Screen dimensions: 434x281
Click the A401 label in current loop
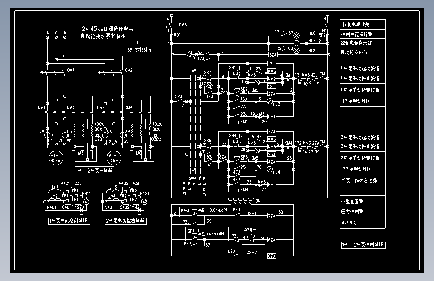click(x=65, y=183)
